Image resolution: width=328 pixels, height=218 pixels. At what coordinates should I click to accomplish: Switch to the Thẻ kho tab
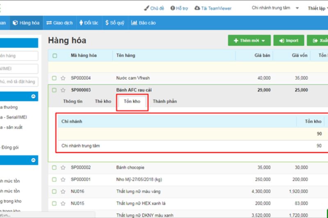coord(103,101)
